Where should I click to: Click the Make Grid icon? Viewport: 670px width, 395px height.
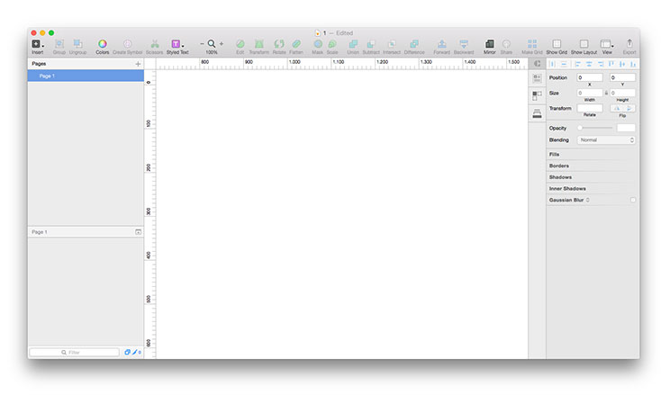(x=532, y=44)
